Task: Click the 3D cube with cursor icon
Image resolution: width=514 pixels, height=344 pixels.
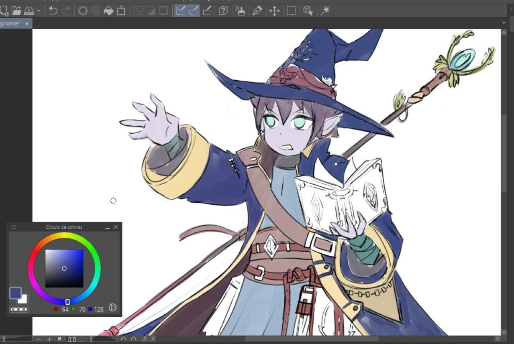Action: coord(308,11)
